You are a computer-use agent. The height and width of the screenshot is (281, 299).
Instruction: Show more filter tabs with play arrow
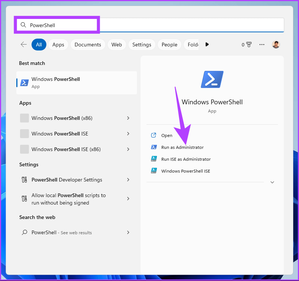[207, 45]
